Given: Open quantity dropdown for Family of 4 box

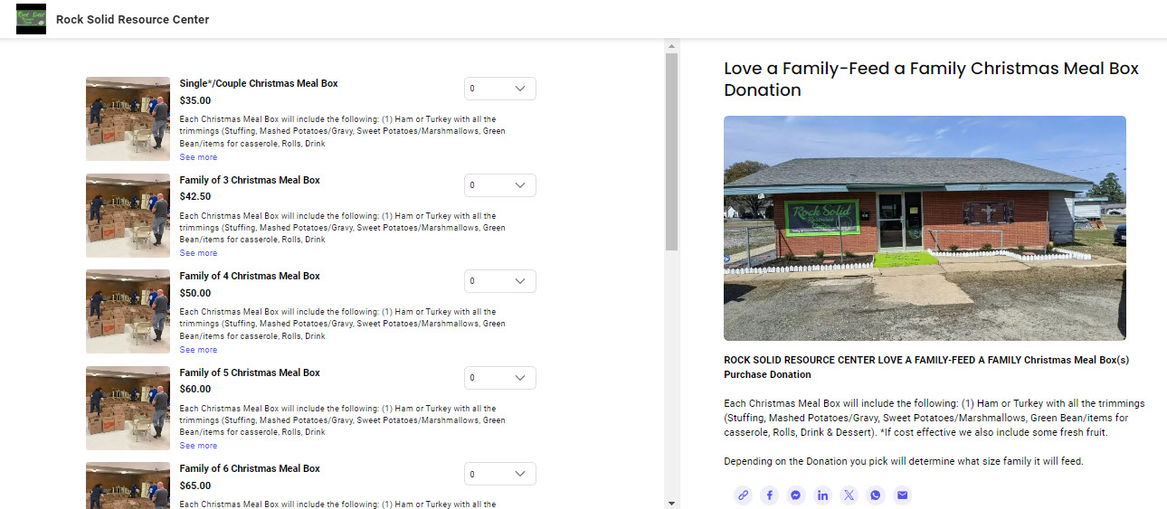Looking at the screenshot, I should [x=500, y=281].
